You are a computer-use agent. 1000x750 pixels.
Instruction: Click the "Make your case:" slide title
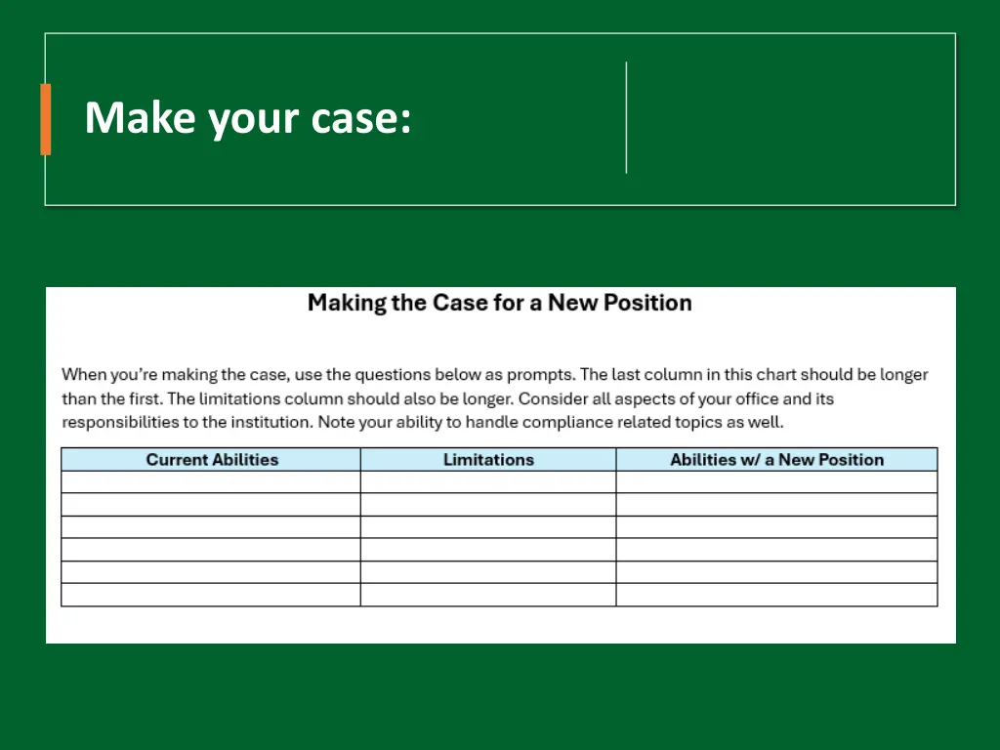pos(248,118)
